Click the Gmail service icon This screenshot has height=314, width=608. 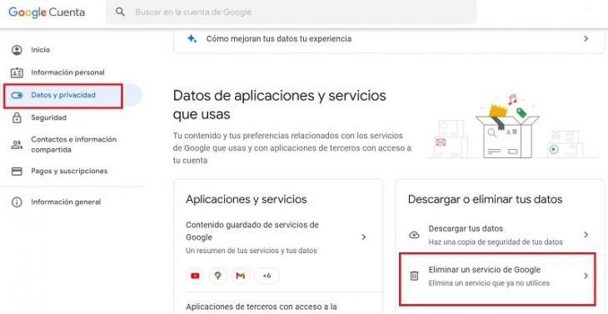240,276
